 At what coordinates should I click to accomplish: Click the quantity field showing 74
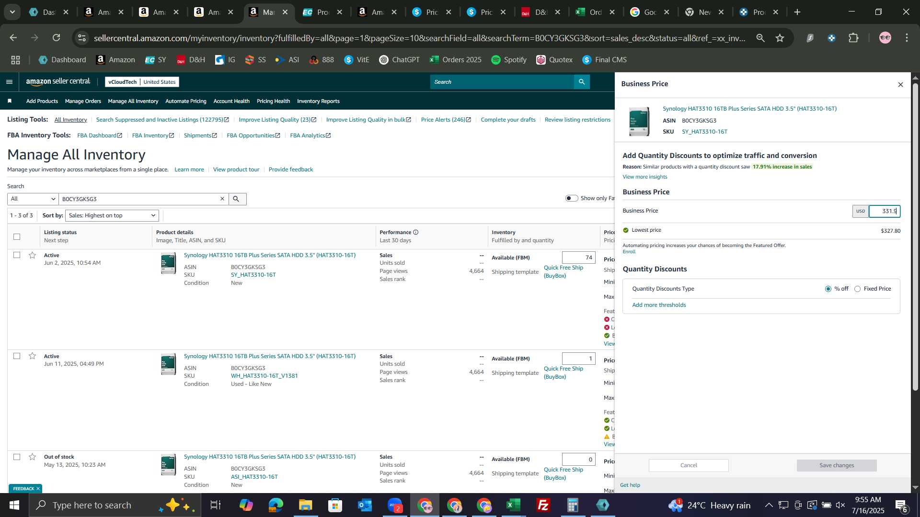pos(579,258)
